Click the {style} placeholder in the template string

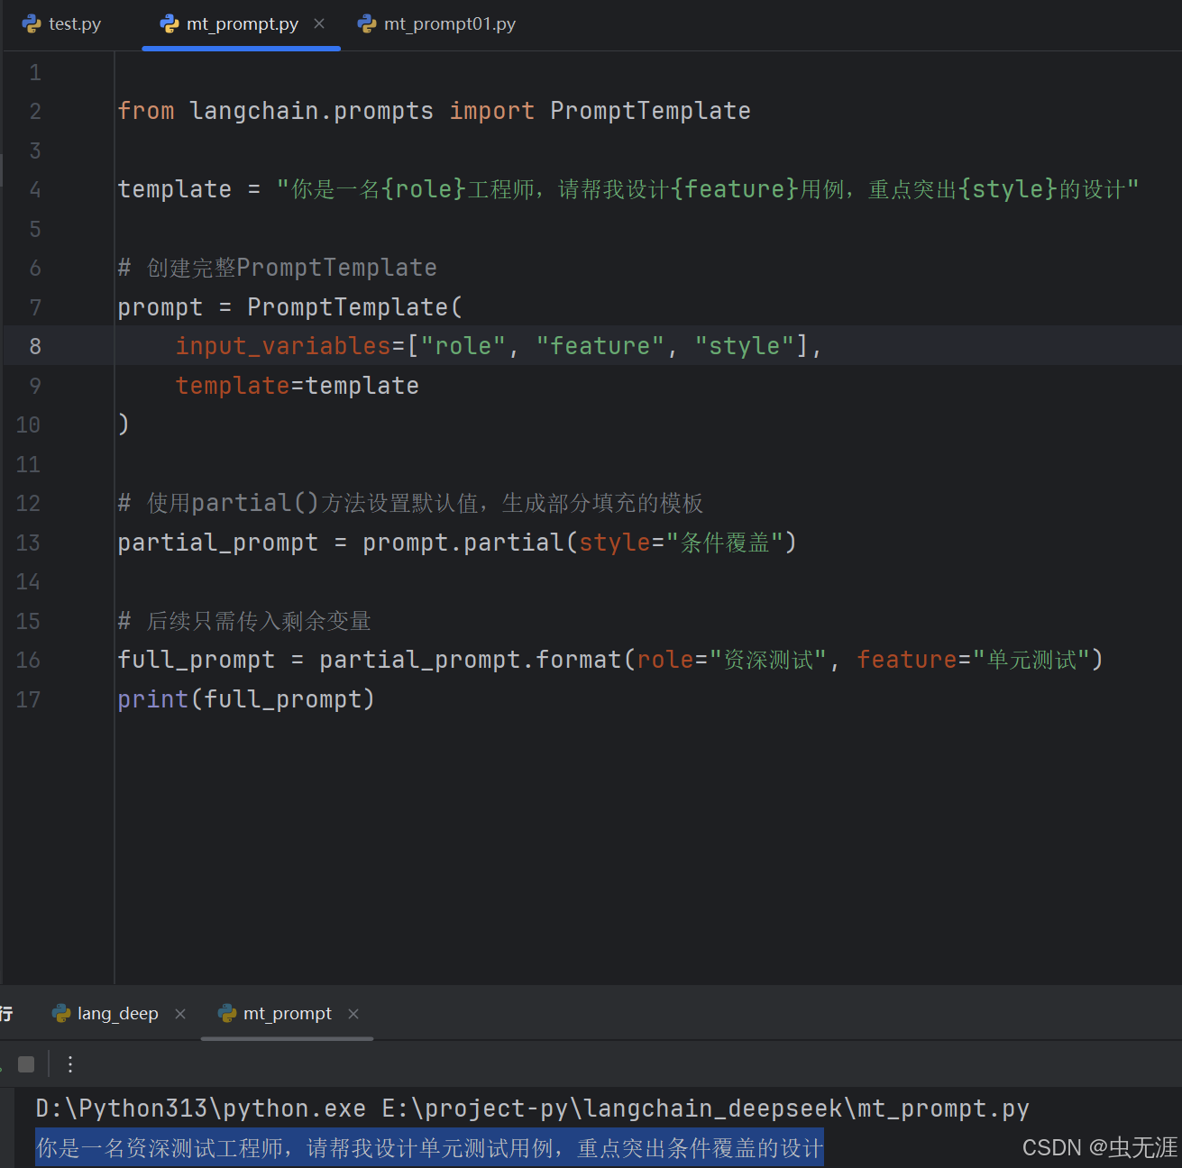tap(1008, 189)
